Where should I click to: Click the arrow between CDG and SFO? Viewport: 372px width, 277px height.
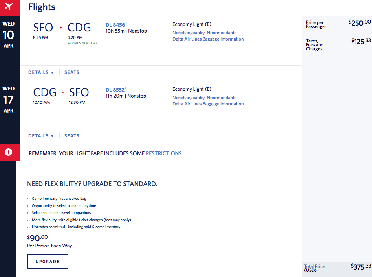coord(62,92)
